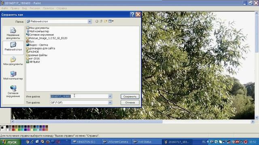Expand the Тип файла dropdown arrow
Image resolution: width=259 pixels, height=145 pixels.
coord(110,102)
